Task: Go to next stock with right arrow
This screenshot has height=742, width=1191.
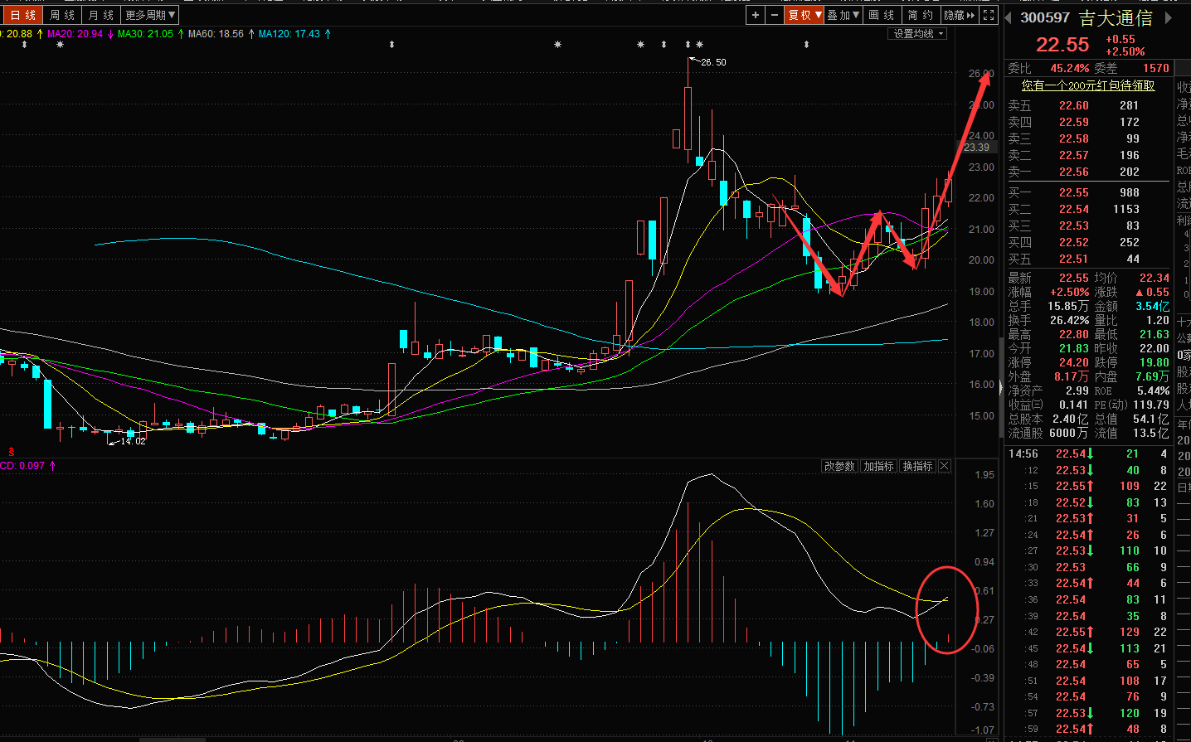Action: [x=1169, y=17]
